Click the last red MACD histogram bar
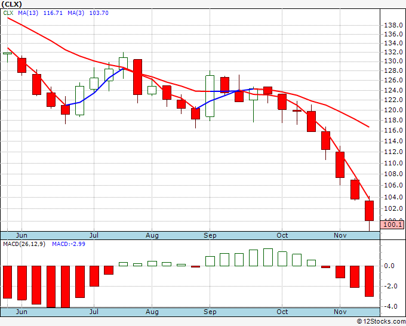406x326 pixels. coord(369,281)
